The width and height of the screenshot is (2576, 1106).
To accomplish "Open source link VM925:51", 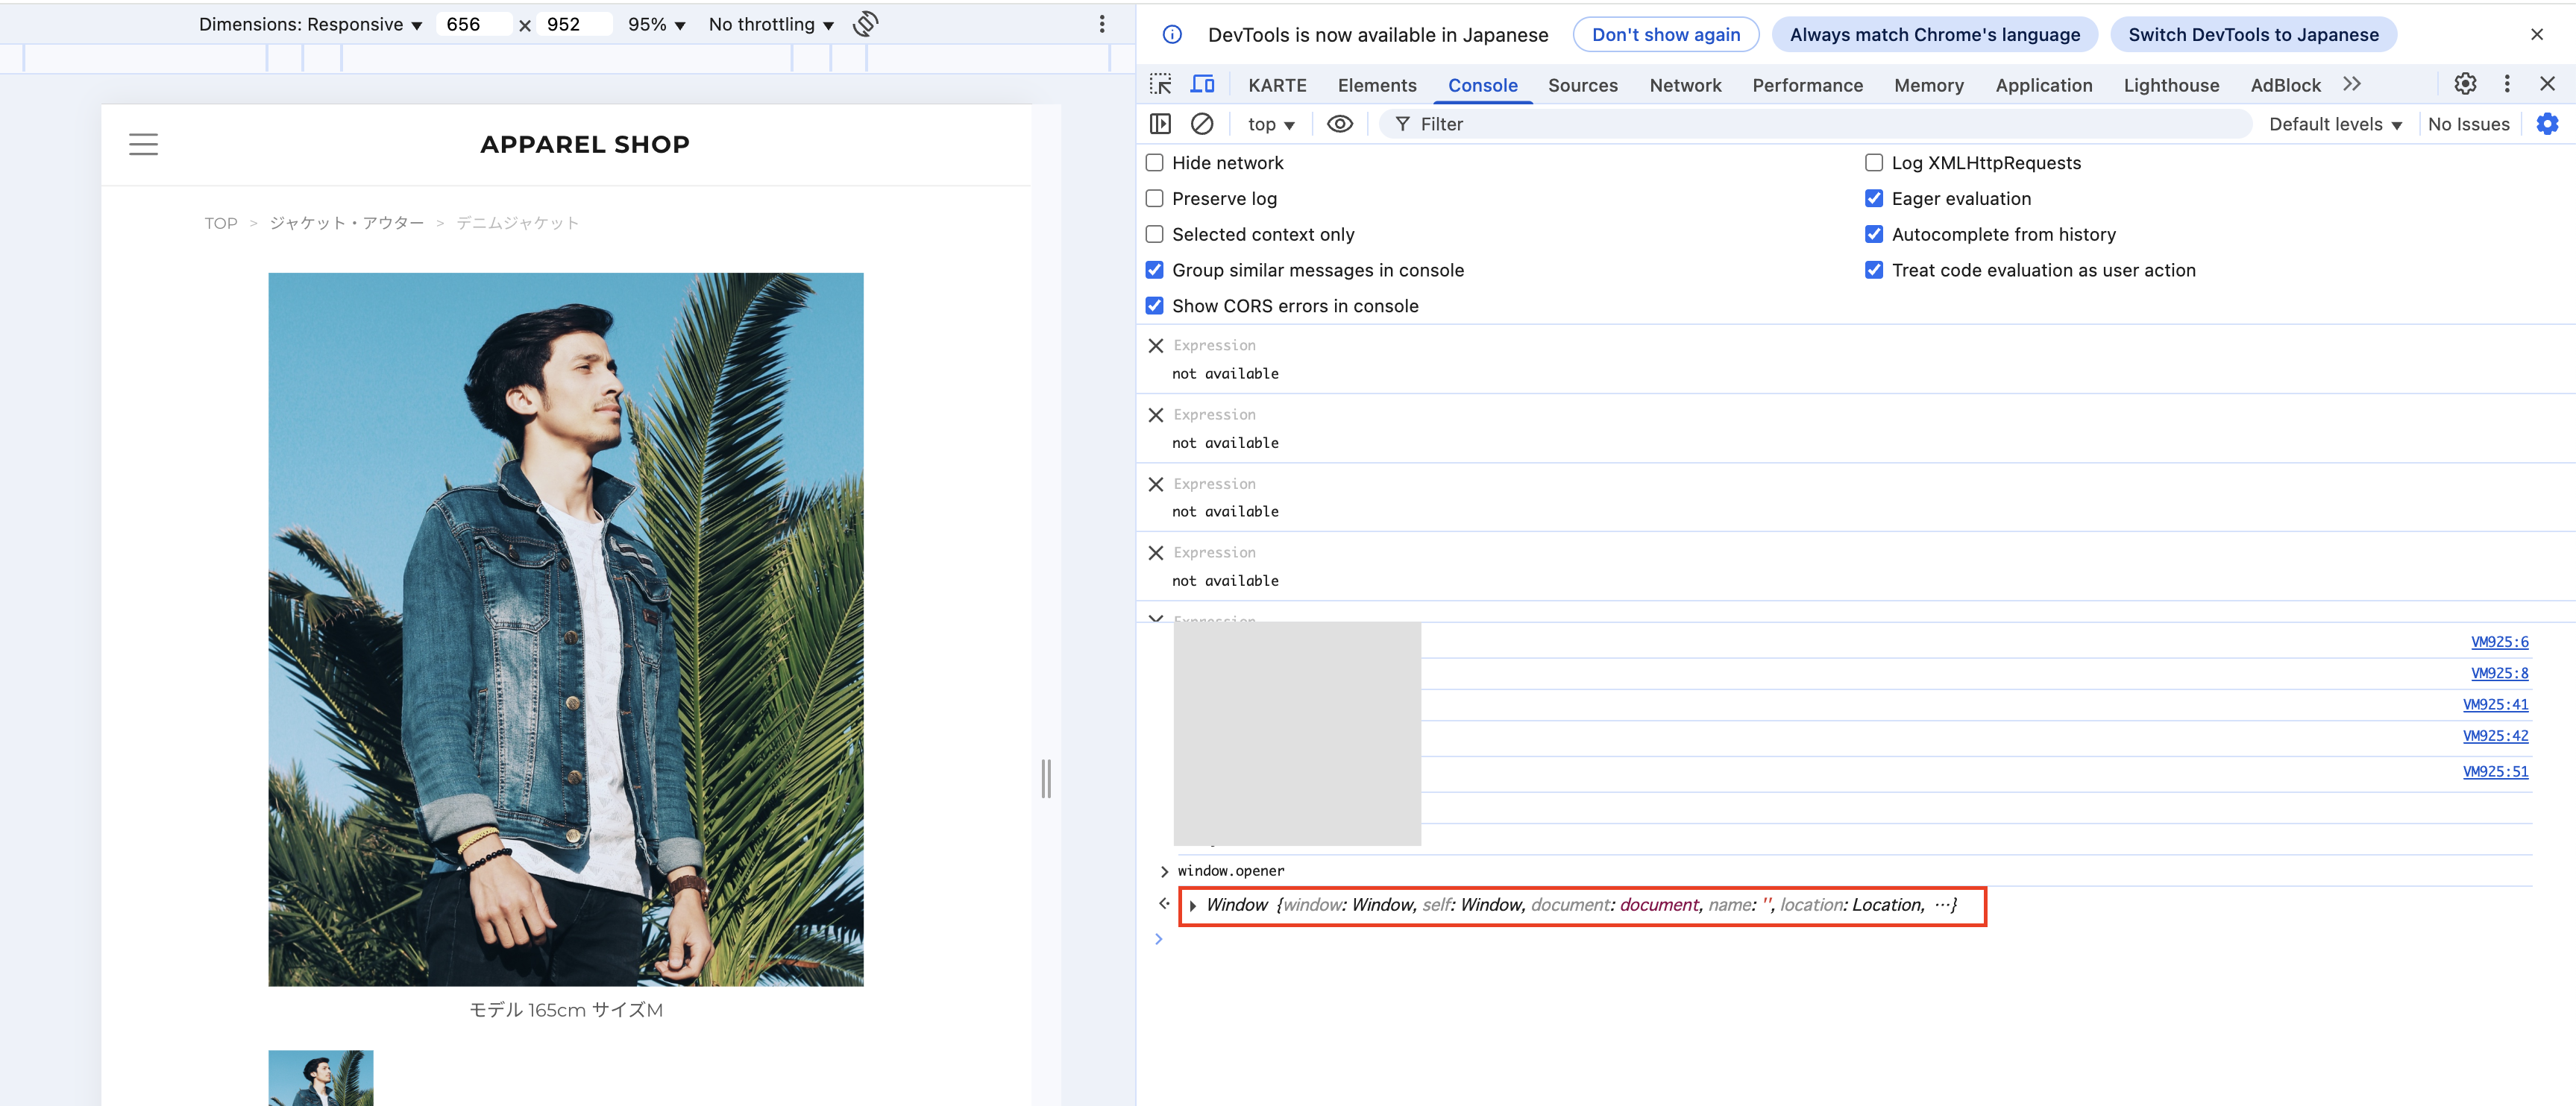I will pos(2495,771).
